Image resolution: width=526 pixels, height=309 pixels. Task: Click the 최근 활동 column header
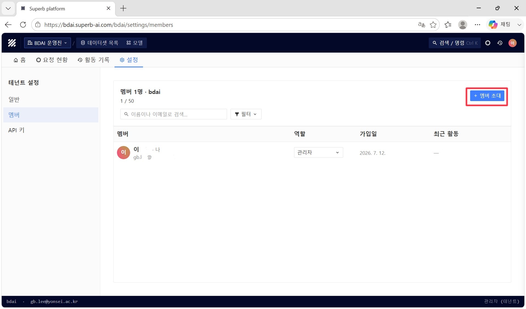pyautogui.click(x=446, y=134)
